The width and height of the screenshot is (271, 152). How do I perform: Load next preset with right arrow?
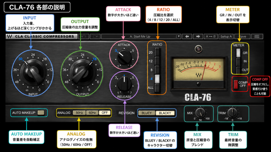(x=198, y=36)
